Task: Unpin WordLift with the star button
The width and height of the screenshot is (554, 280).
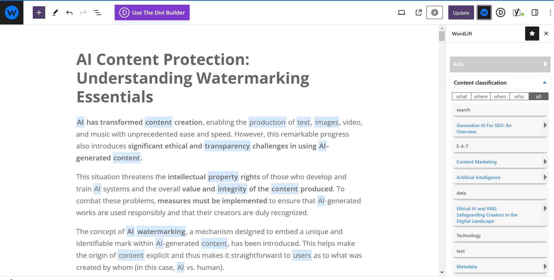Action: pyautogui.click(x=532, y=34)
